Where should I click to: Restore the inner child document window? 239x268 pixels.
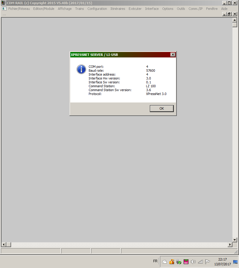pyautogui.click(x=229, y=14)
